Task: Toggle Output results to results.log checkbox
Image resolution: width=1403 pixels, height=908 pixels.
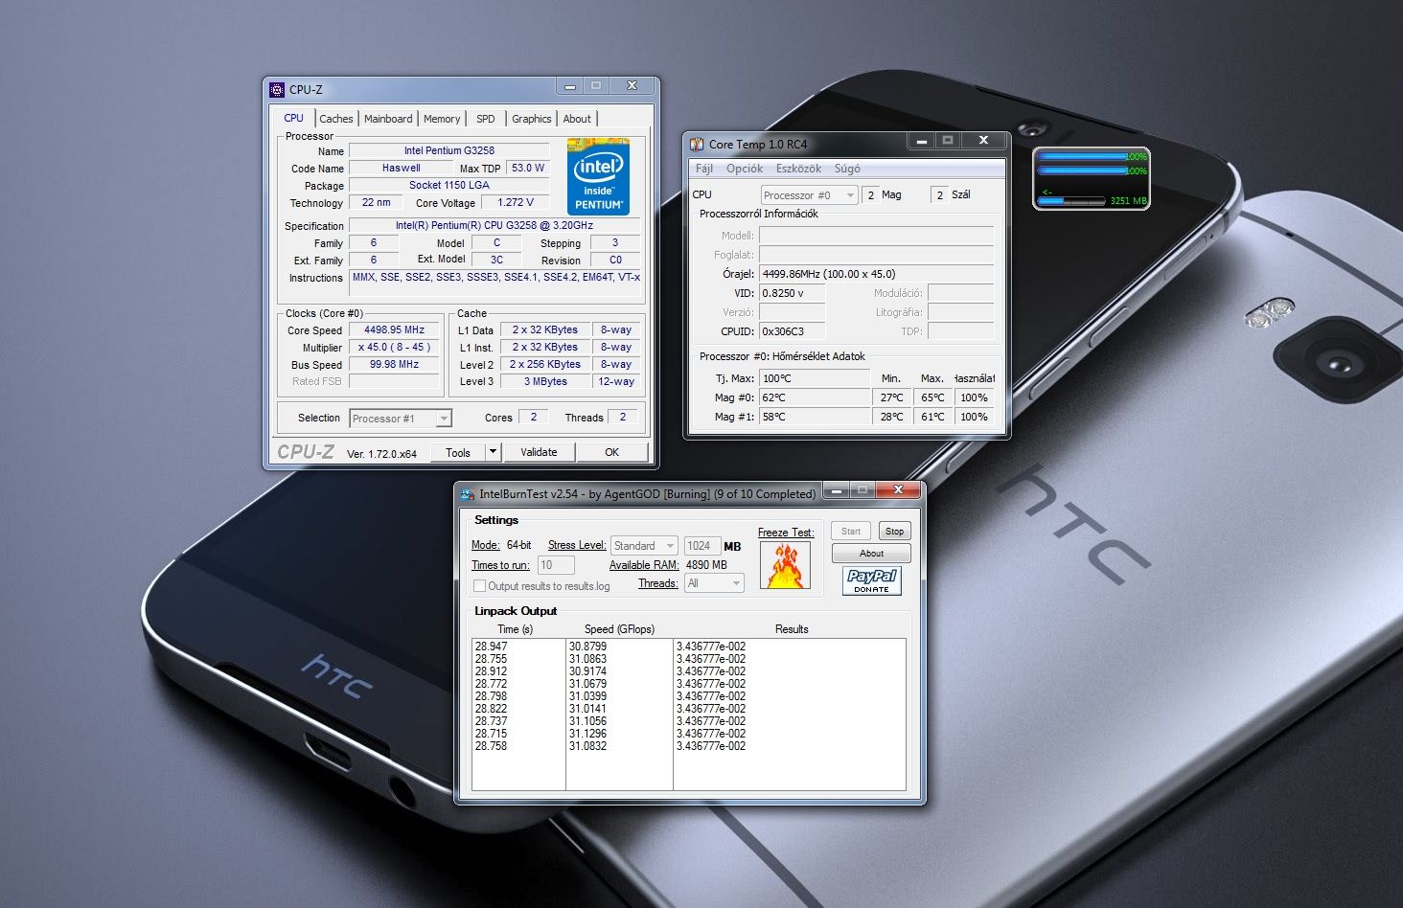Action: coord(480,586)
